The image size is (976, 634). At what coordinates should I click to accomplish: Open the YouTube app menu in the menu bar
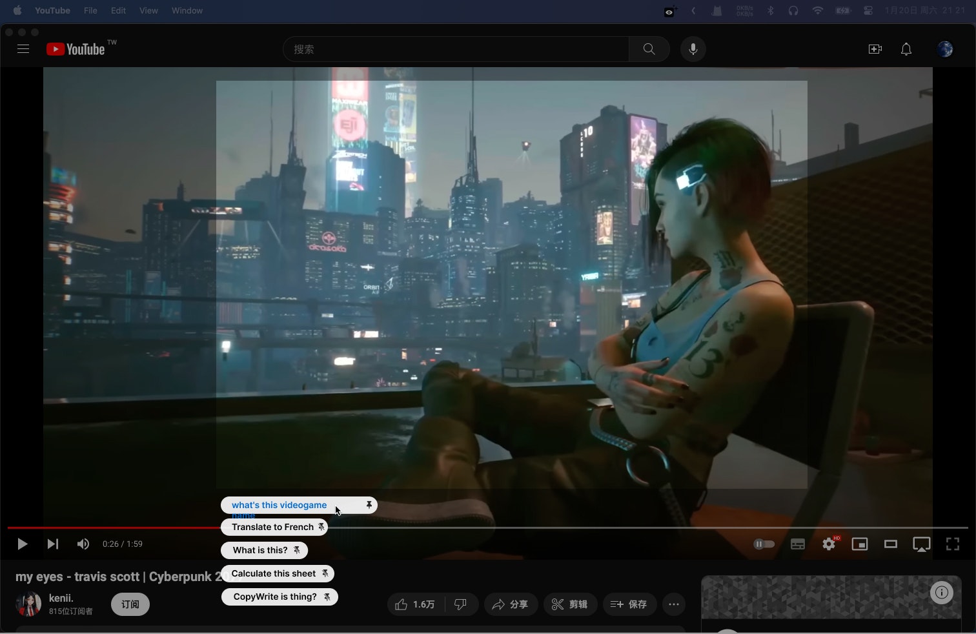tap(52, 10)
